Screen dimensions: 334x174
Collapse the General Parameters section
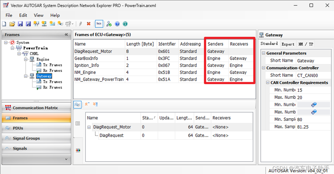tap(263, 53)
